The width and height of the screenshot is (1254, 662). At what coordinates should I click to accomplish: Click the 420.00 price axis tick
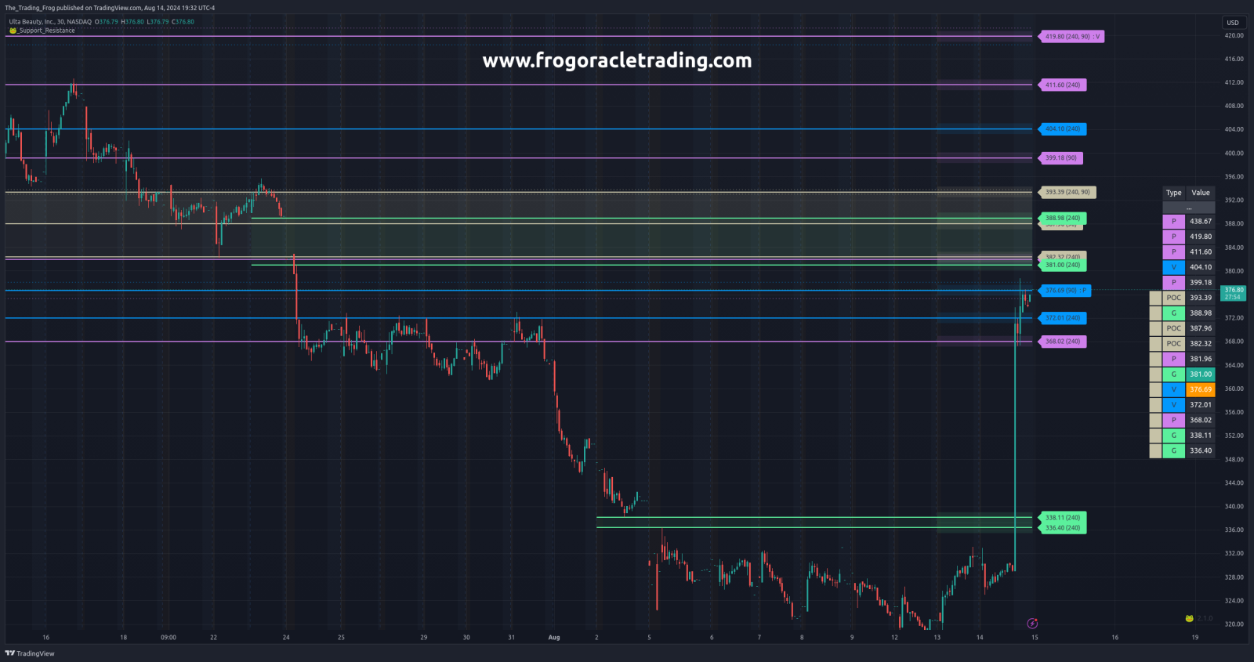click(1234, 36)
